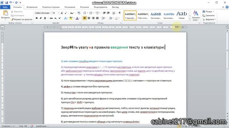Image resolution: width=229 pixels, height=128 pixels.
Task: Switch to the Вставлення tab
Action: [32, 7]
